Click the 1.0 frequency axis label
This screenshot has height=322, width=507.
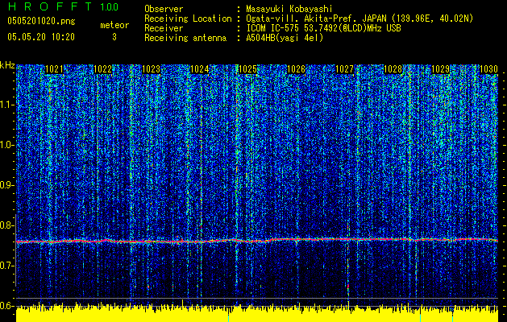pyautogui.click(x=7, y=145)
